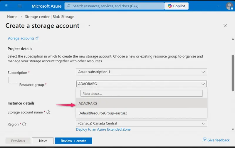Click the Subscription field label
The width and height of the screenshot is (235, 148).
coord(17,73)
